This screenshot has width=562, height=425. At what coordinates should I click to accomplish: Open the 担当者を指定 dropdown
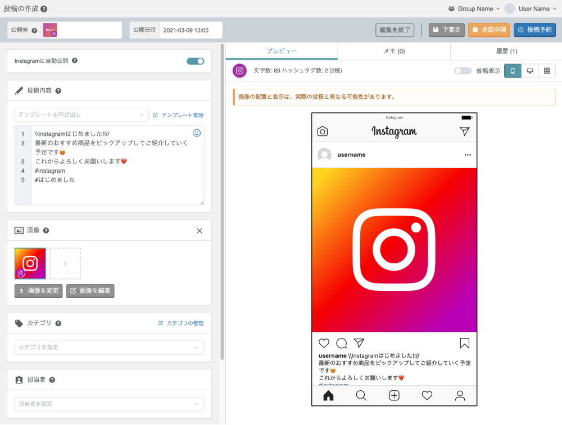[110, 404]
